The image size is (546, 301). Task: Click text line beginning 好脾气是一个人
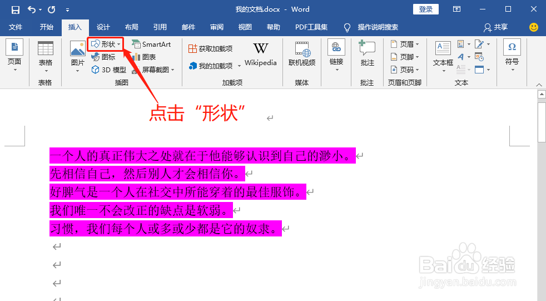[177, 191]
